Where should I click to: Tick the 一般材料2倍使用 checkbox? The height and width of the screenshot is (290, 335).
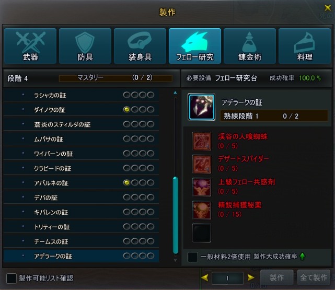point(193,257)
